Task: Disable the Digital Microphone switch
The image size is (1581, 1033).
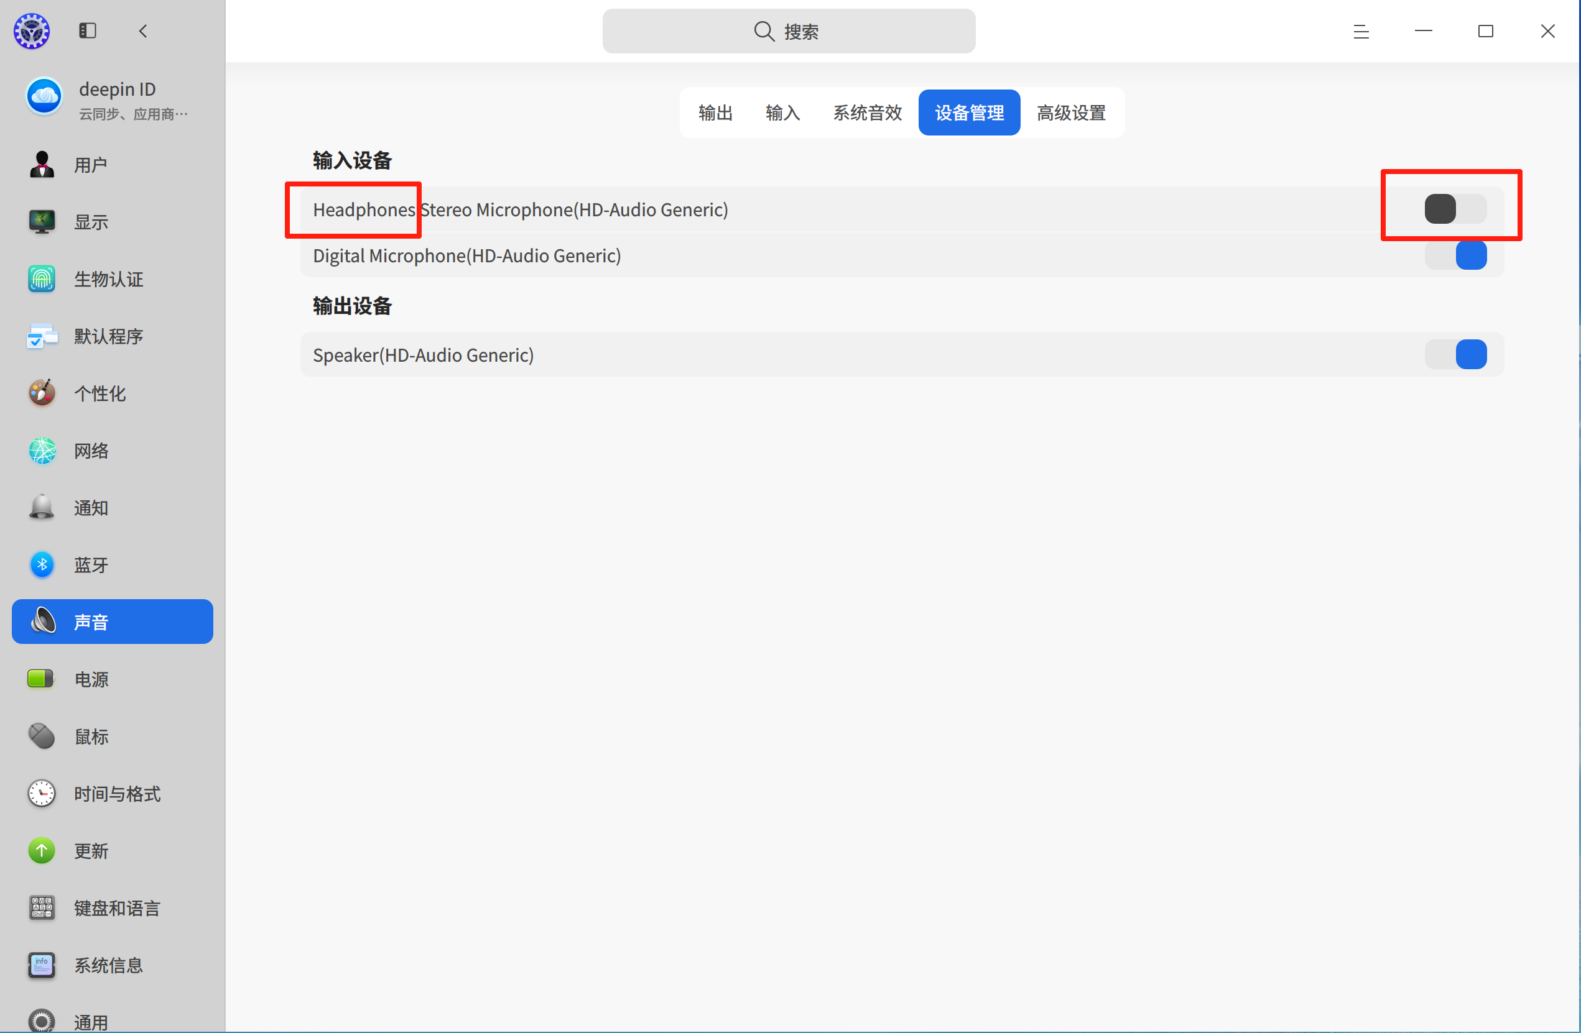Action: point(1455,255)
